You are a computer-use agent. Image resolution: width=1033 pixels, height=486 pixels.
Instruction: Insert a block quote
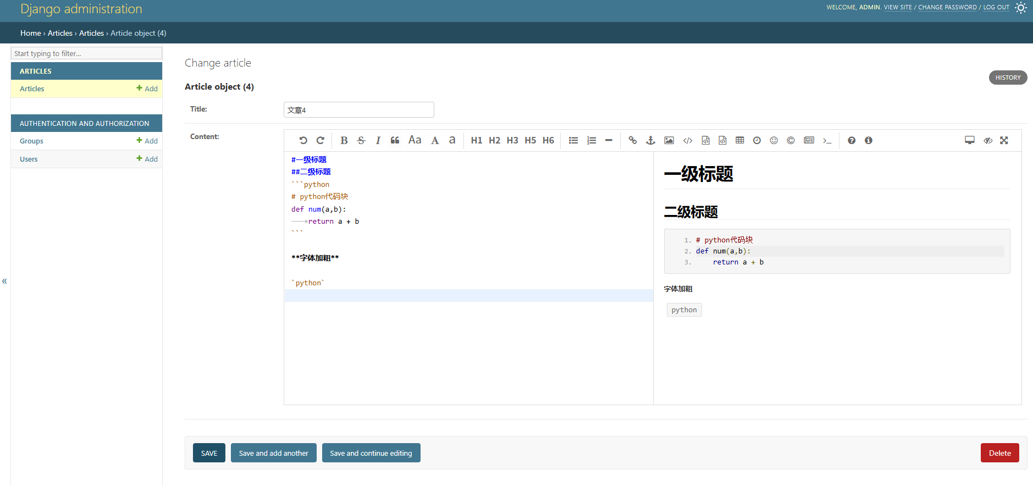(x=395, y=141)
